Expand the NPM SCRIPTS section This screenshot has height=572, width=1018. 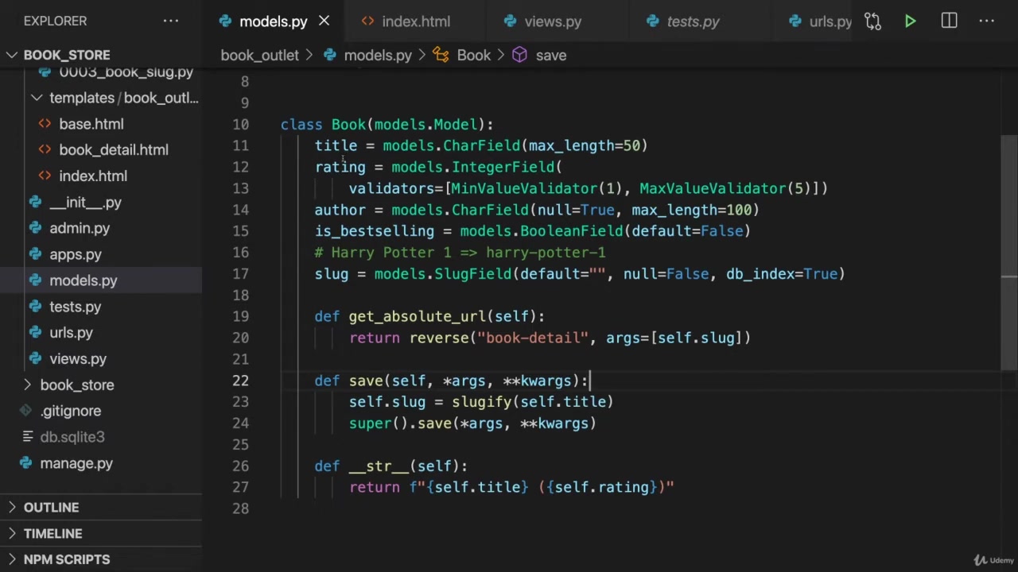[67, 560]
